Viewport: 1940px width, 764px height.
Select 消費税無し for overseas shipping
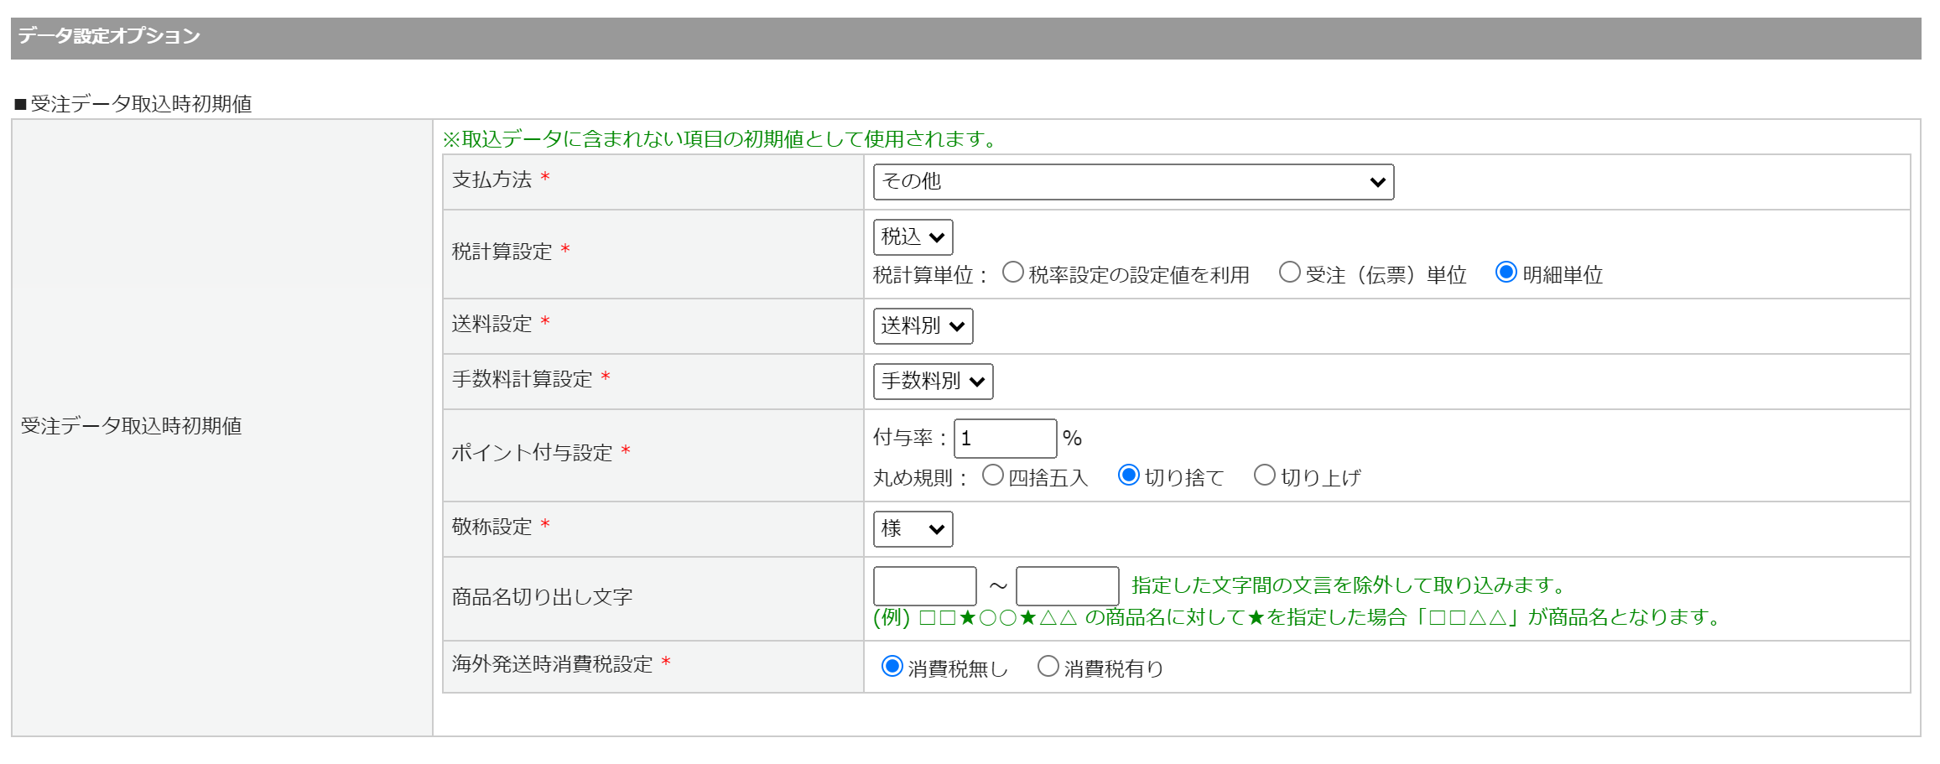tap(892, 667)
